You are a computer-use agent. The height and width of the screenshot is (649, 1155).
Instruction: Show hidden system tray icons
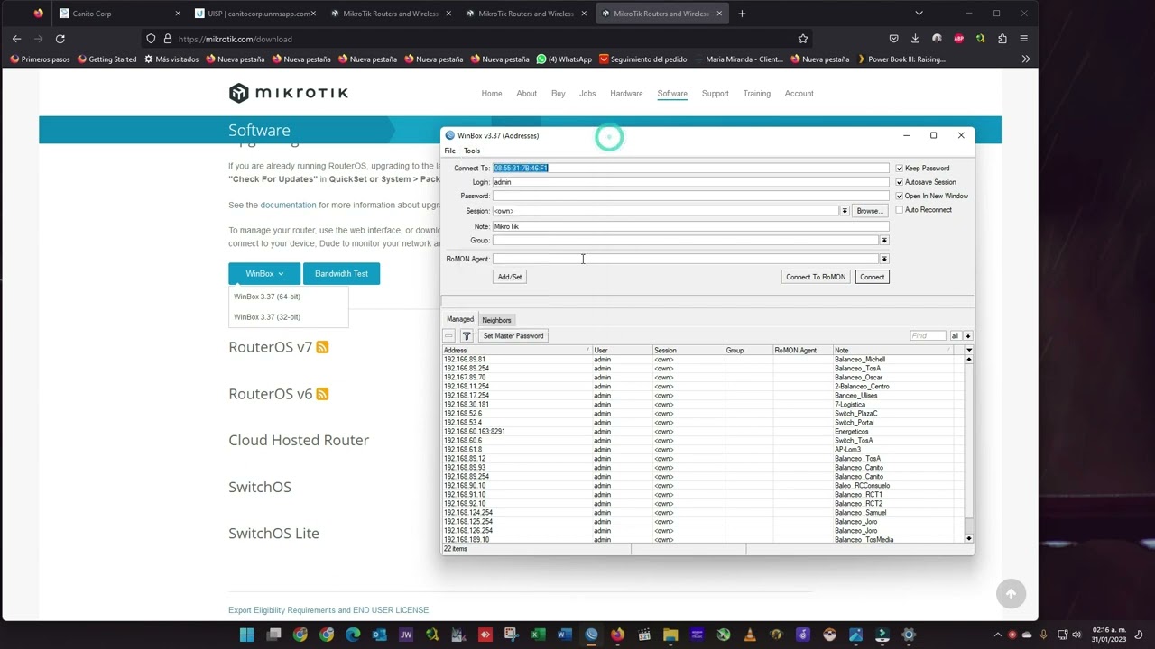[x=997, y=635]
